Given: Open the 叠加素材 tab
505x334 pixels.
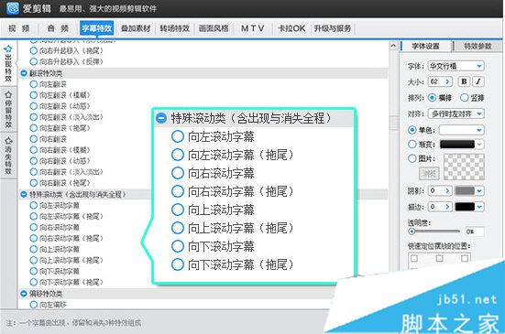Looking at the screenshot, I should 136,28.
